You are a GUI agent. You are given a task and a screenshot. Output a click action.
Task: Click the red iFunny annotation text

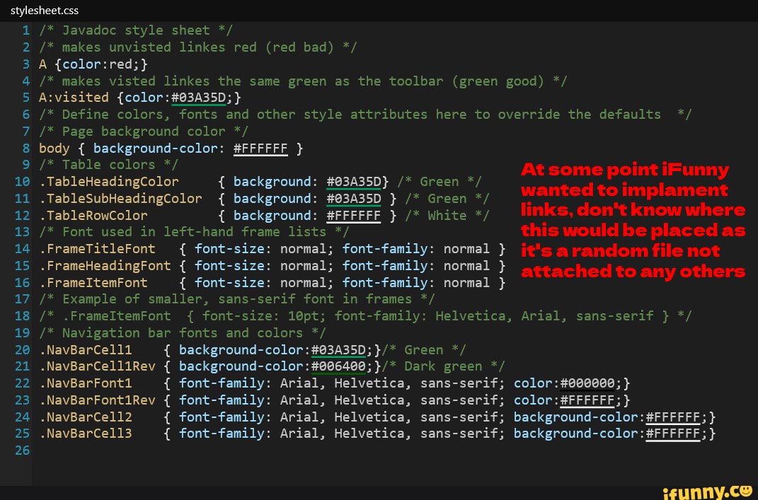pos(633,220)
